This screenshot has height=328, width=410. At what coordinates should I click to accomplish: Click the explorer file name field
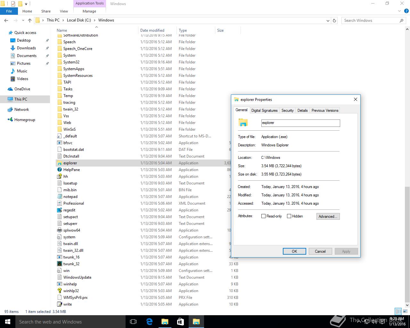300,123
